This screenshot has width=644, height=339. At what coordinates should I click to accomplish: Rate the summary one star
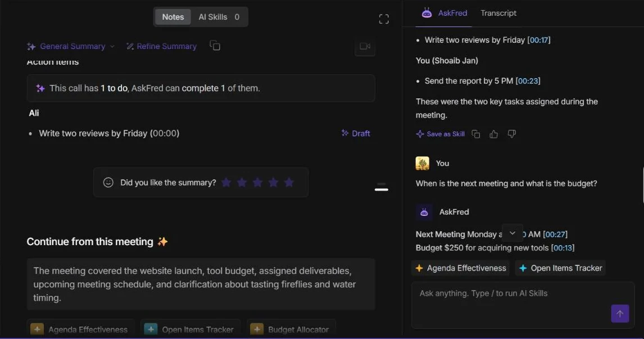(x=226, y=182)
